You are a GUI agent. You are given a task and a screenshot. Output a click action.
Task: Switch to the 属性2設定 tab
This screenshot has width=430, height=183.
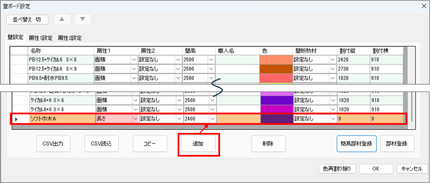(69, 38)
